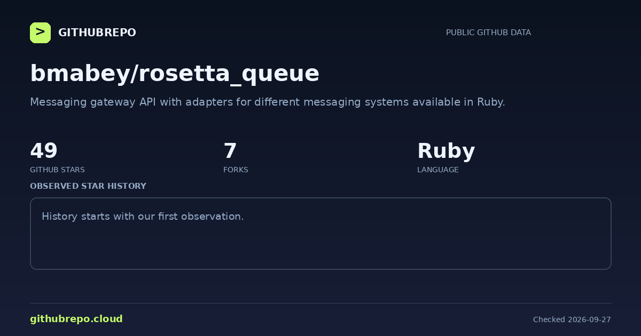Click the OBSERVED STAR HISTORY heading
This screenshot has height=336, width=641.
tap(88, 186)
